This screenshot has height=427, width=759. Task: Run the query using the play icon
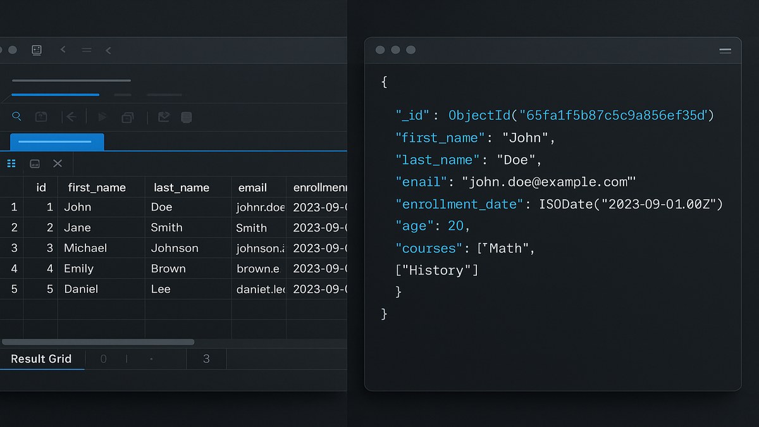(102, 117)
